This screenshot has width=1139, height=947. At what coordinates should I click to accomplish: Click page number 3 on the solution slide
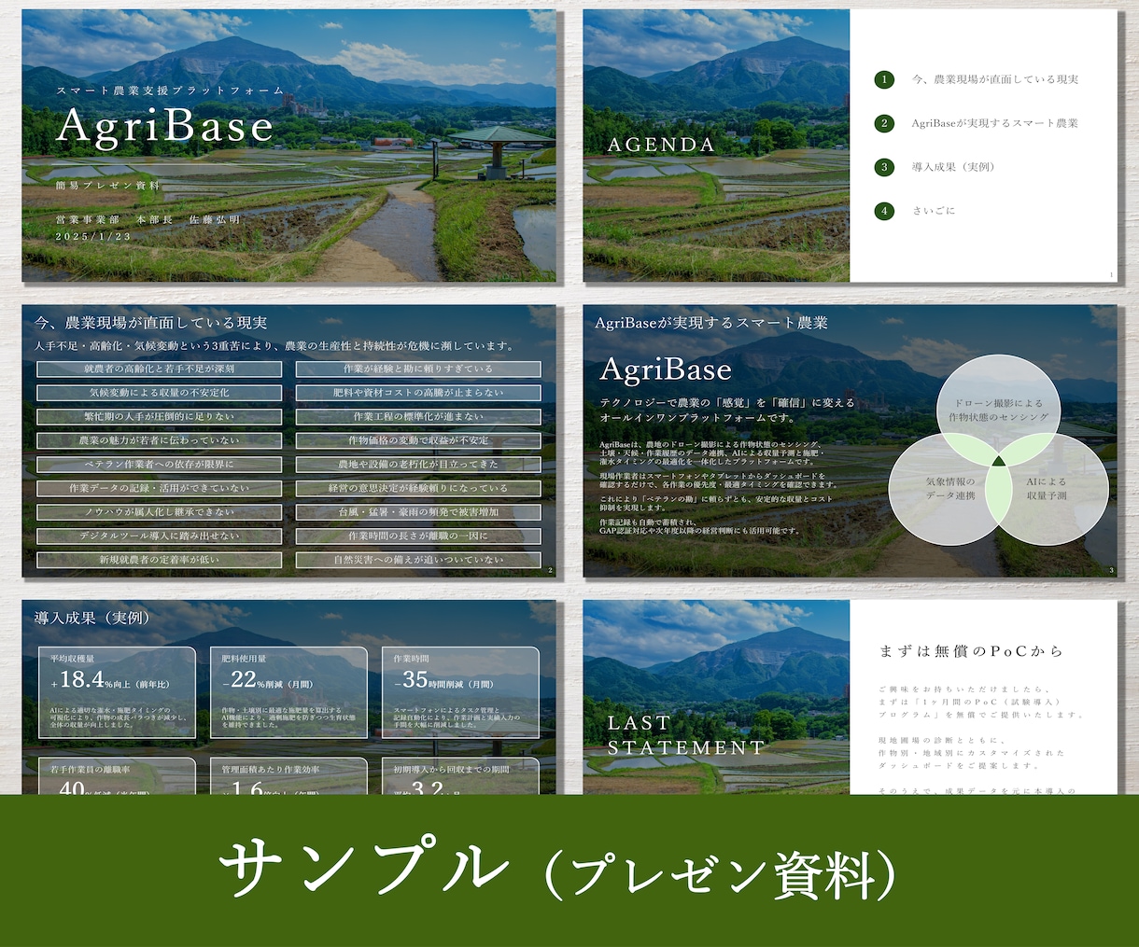(x=1111, y=570)
